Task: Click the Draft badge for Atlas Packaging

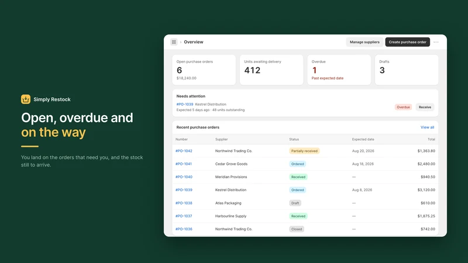Action: pos(295,203)
